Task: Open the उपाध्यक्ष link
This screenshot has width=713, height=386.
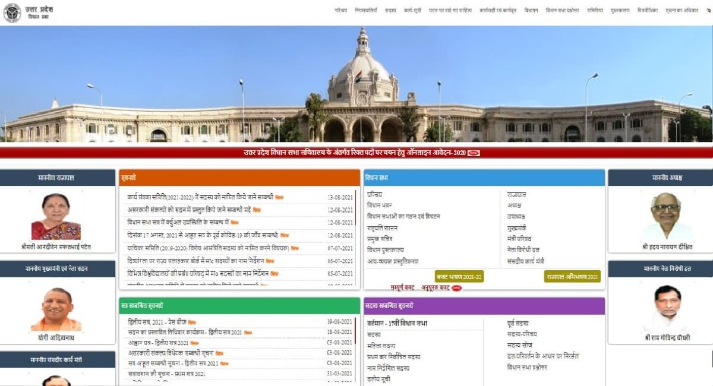Action: (x=516, y=216)
